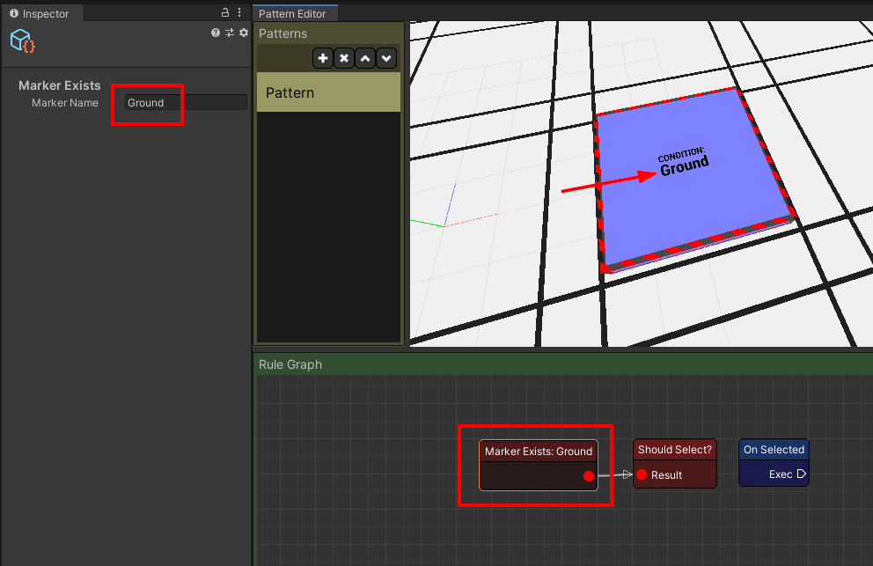The width and height of the screenshot is (873, 566).
Task: Open the component settings gear icon
Action: (243, 33)
